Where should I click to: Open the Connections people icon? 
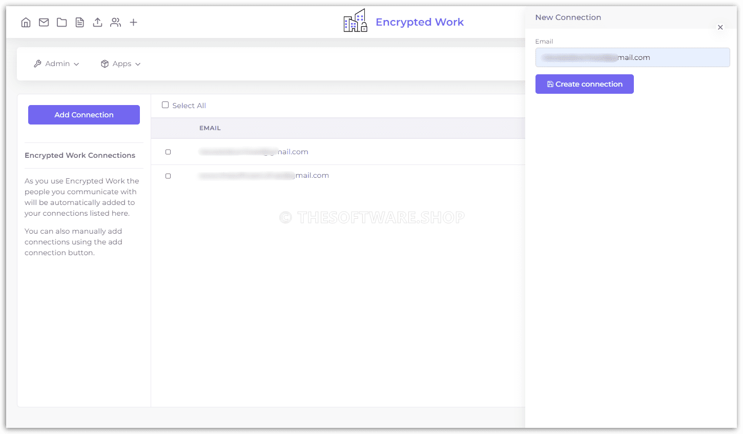[x=116, y=23]
